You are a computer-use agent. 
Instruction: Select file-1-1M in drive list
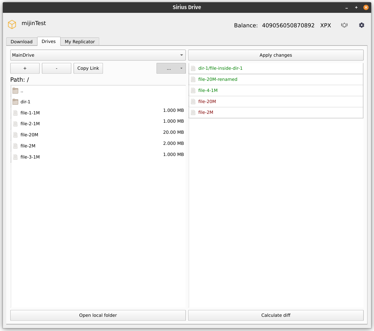coord(98,113)
